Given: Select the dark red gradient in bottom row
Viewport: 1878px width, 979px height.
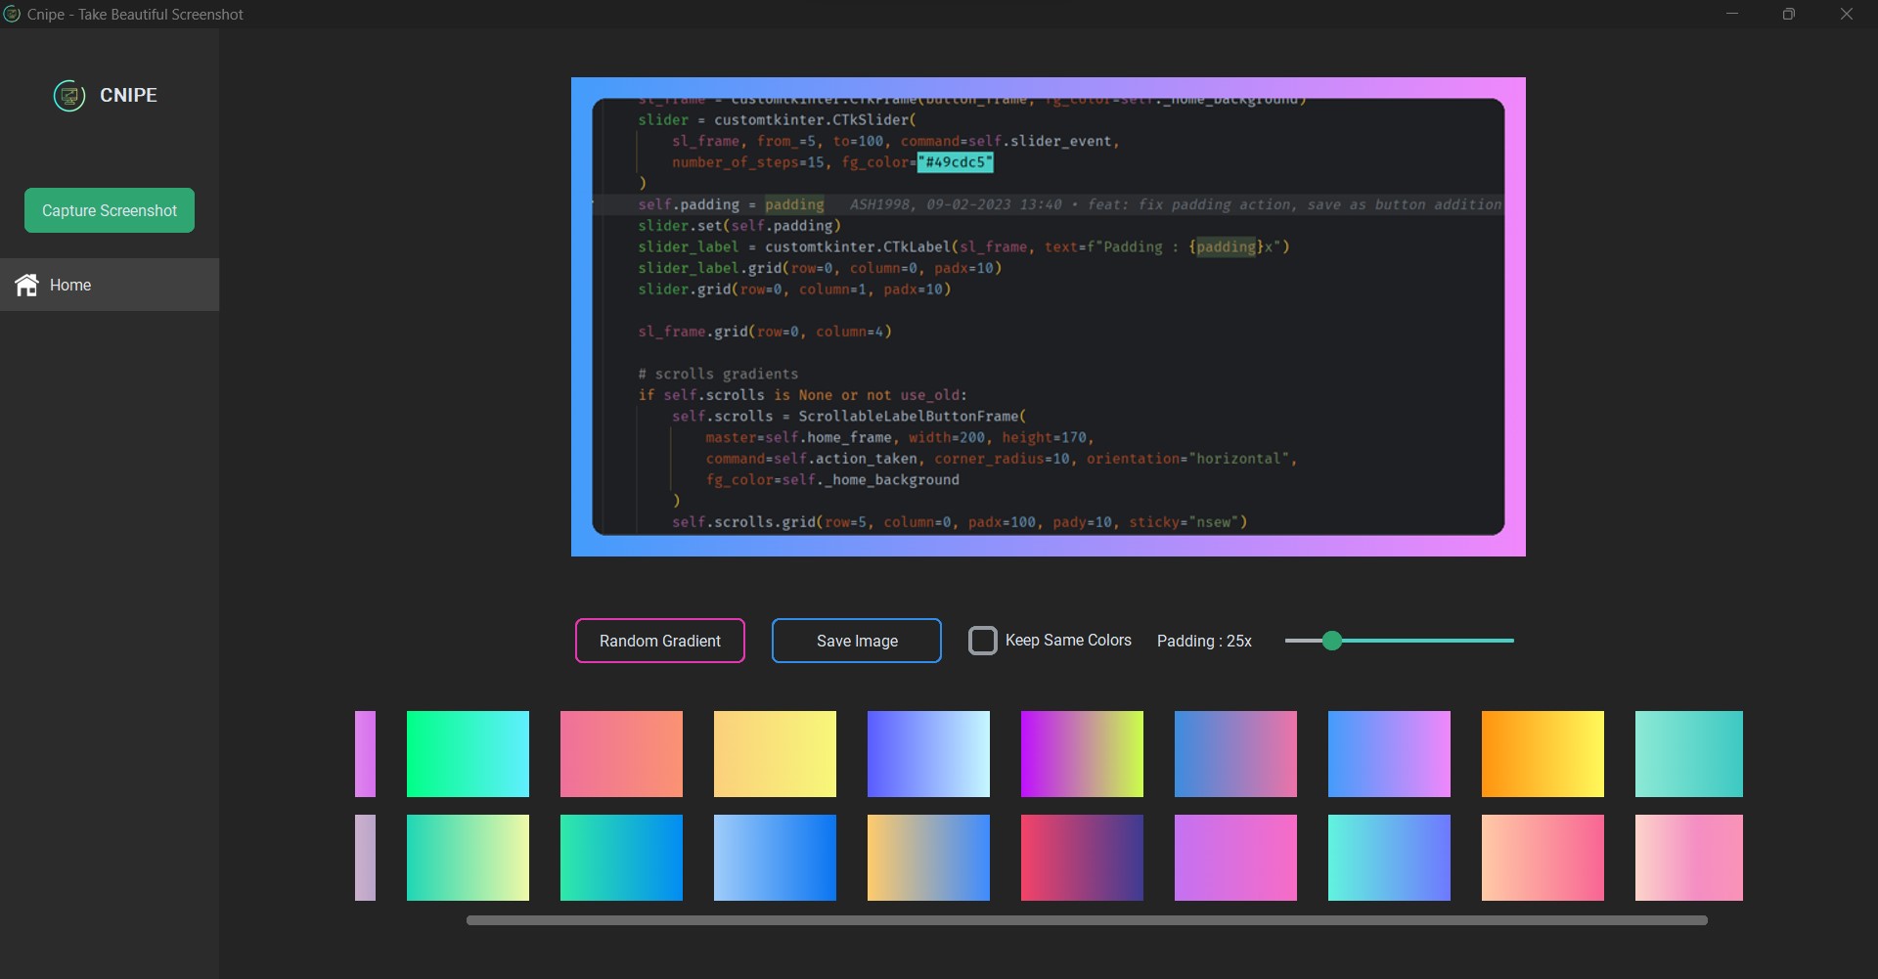Looking at the screenshot, I should click(1082, 857).
